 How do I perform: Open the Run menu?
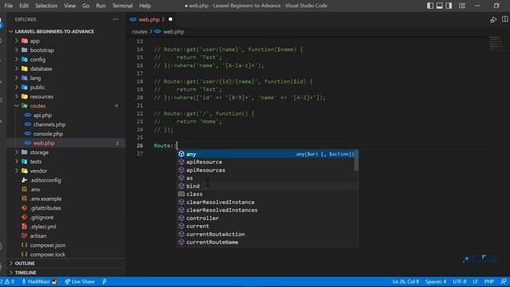[x=100, y=6]
